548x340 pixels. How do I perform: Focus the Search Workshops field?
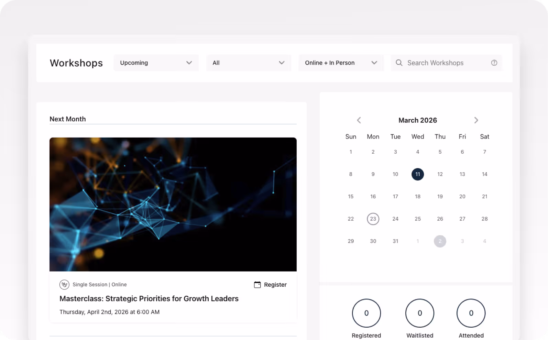tap(447, 63)
